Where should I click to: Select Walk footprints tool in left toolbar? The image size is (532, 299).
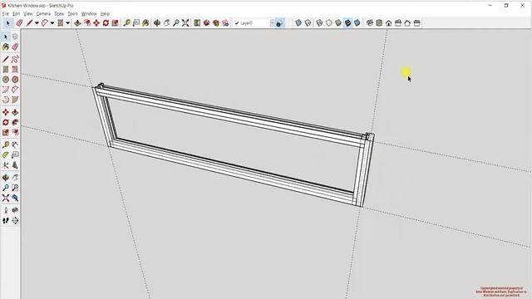6,220
